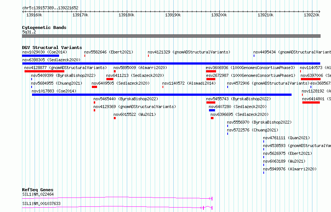Select nsv4128877 (gnomADStructuralVariants) label
Screen dimensions: 331x212
tap(65, 68)
